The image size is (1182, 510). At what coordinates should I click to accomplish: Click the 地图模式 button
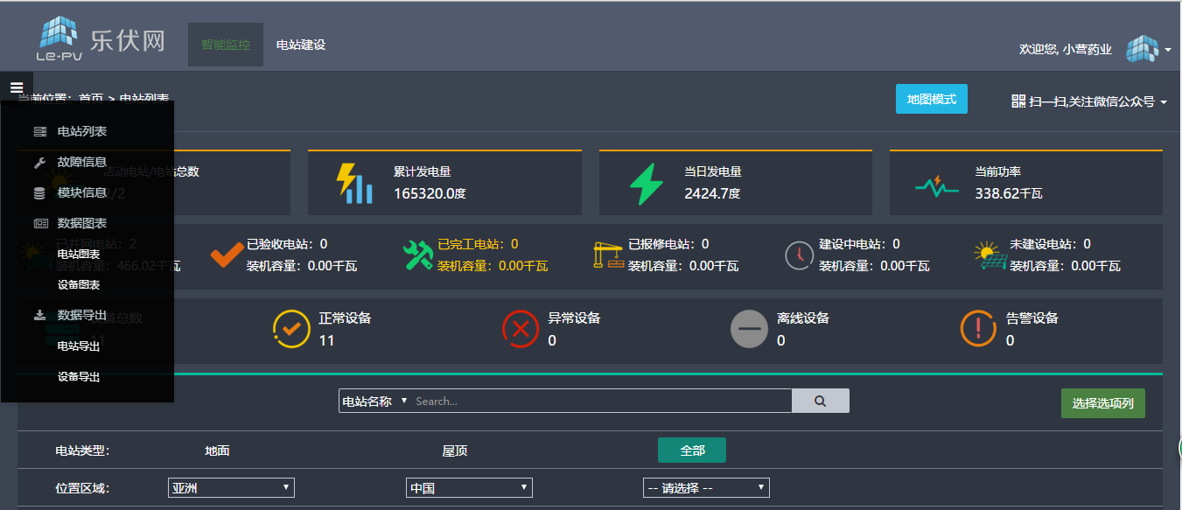[x=931, y=100]
